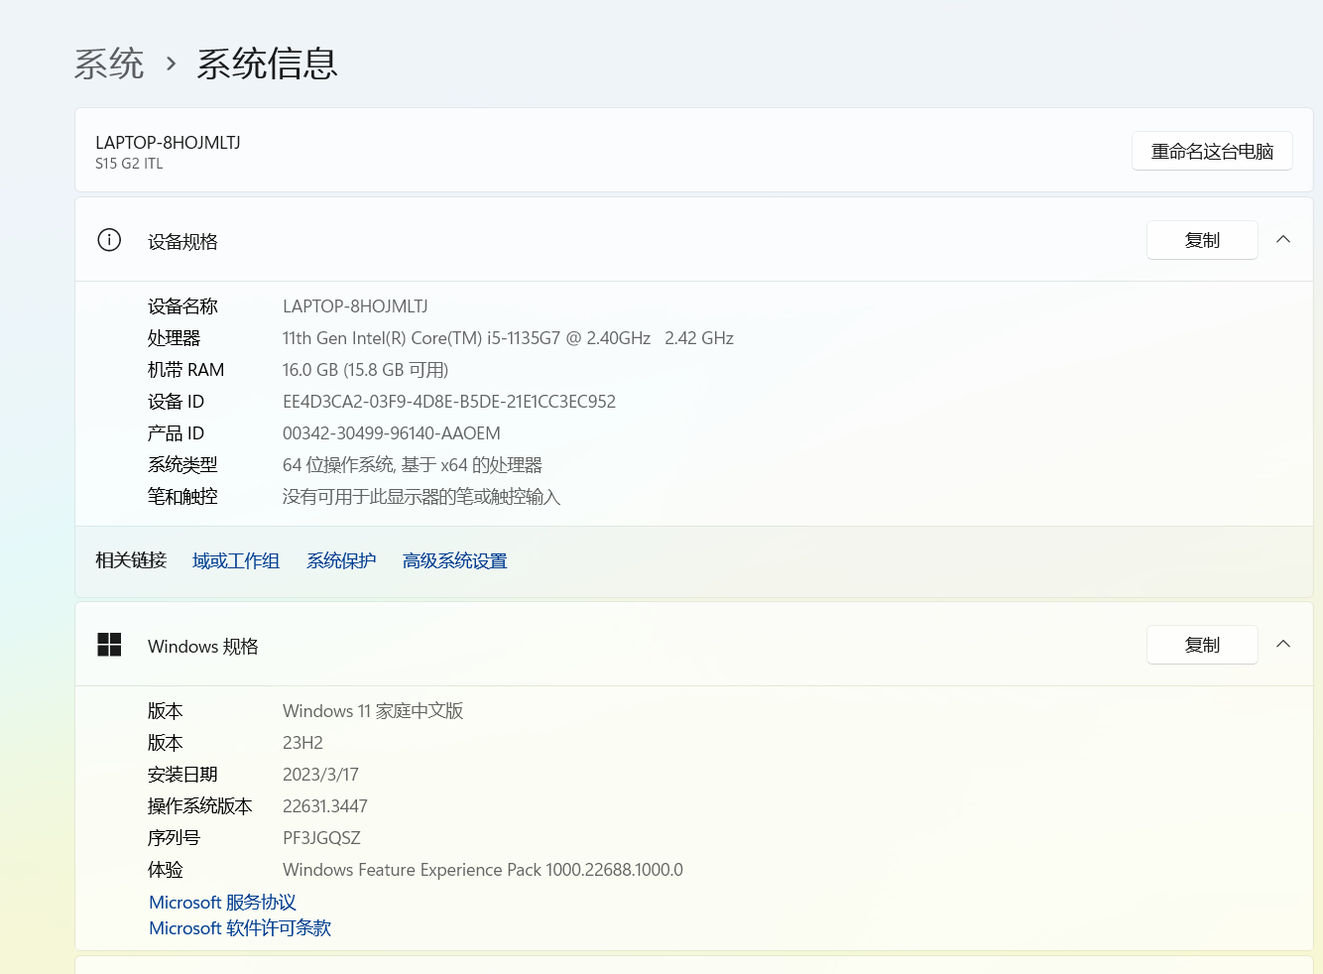Screen dimensions: 1323x974
Task: Select the 23H2 version value
Action: click(302, 743)
